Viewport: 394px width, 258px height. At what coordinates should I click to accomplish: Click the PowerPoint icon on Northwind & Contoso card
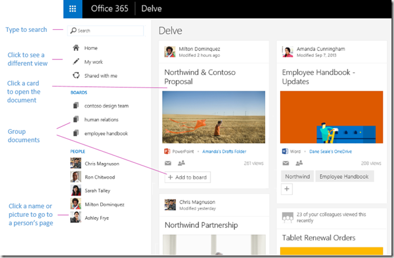(x=167, y=151)
